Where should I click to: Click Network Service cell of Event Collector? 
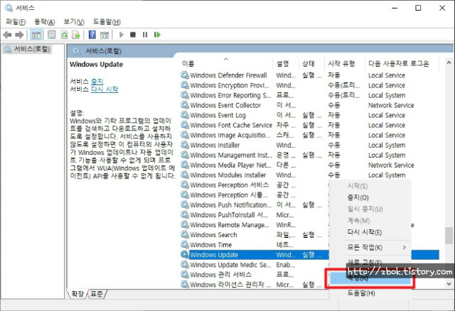(391, 105)
